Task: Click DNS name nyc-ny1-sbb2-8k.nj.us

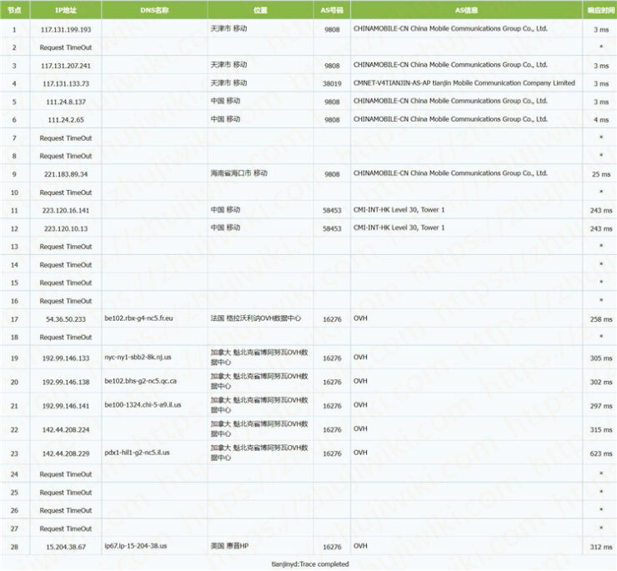Action: (x=138, y=358)
